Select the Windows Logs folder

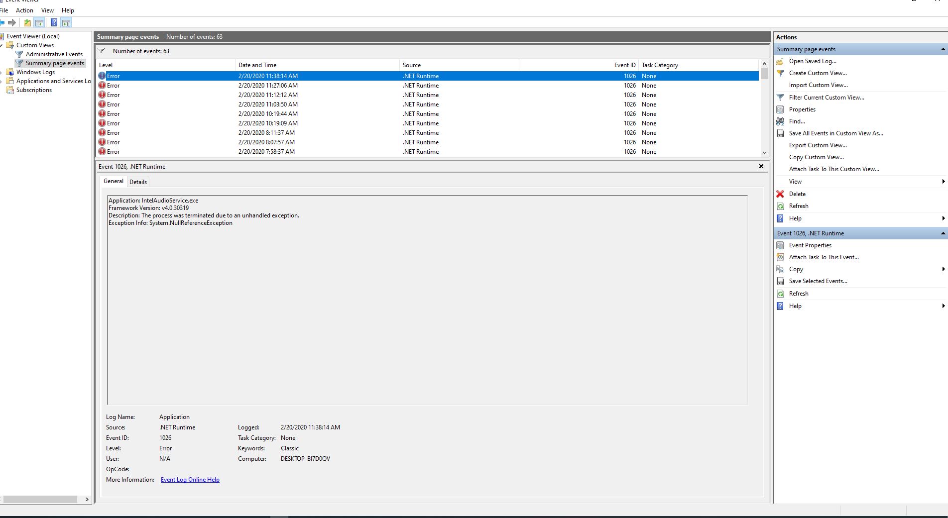[35, 72]
